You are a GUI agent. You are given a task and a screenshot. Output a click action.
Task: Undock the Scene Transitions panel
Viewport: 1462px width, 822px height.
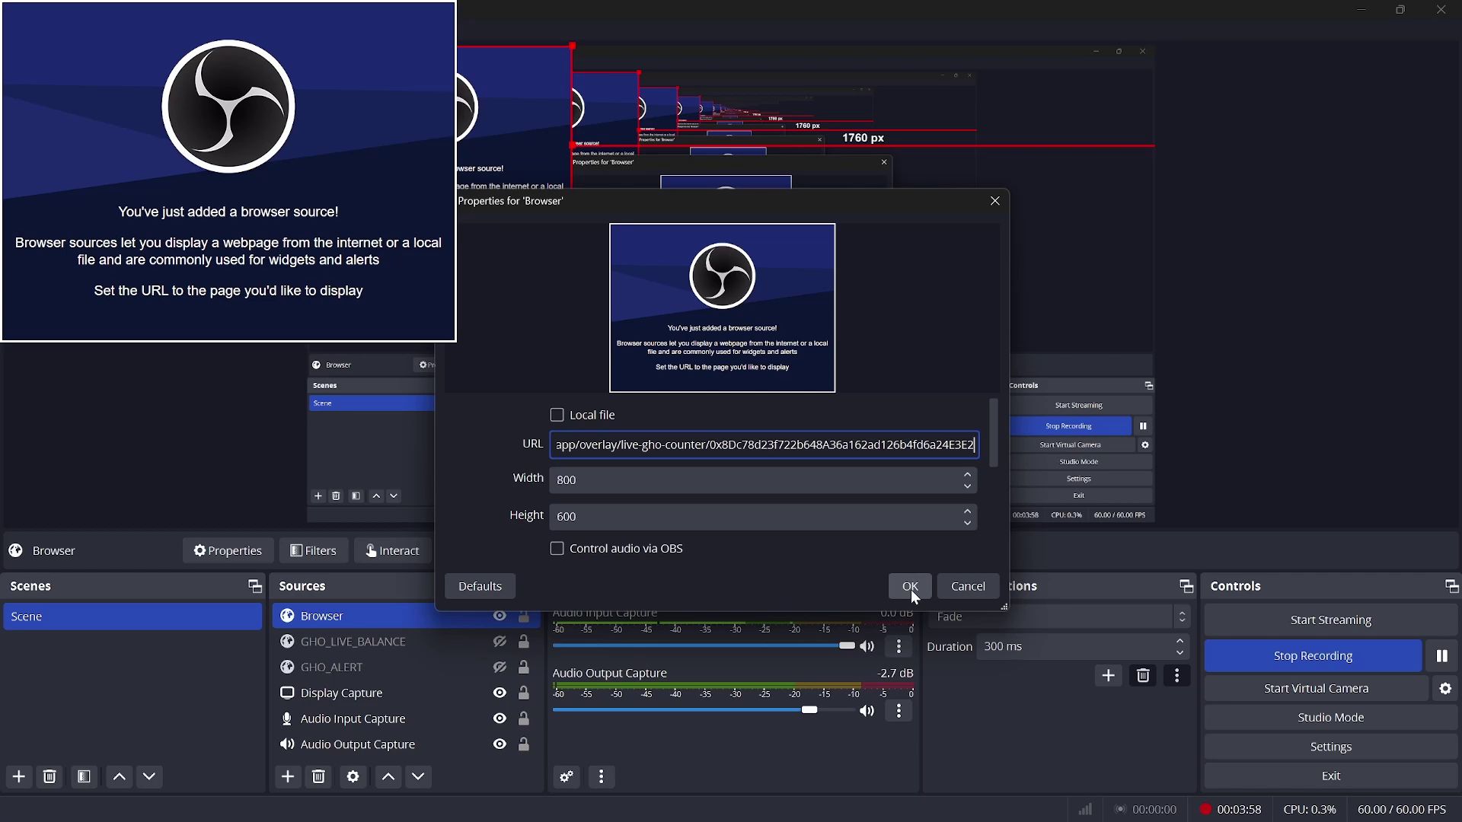tap(1186, 586)
